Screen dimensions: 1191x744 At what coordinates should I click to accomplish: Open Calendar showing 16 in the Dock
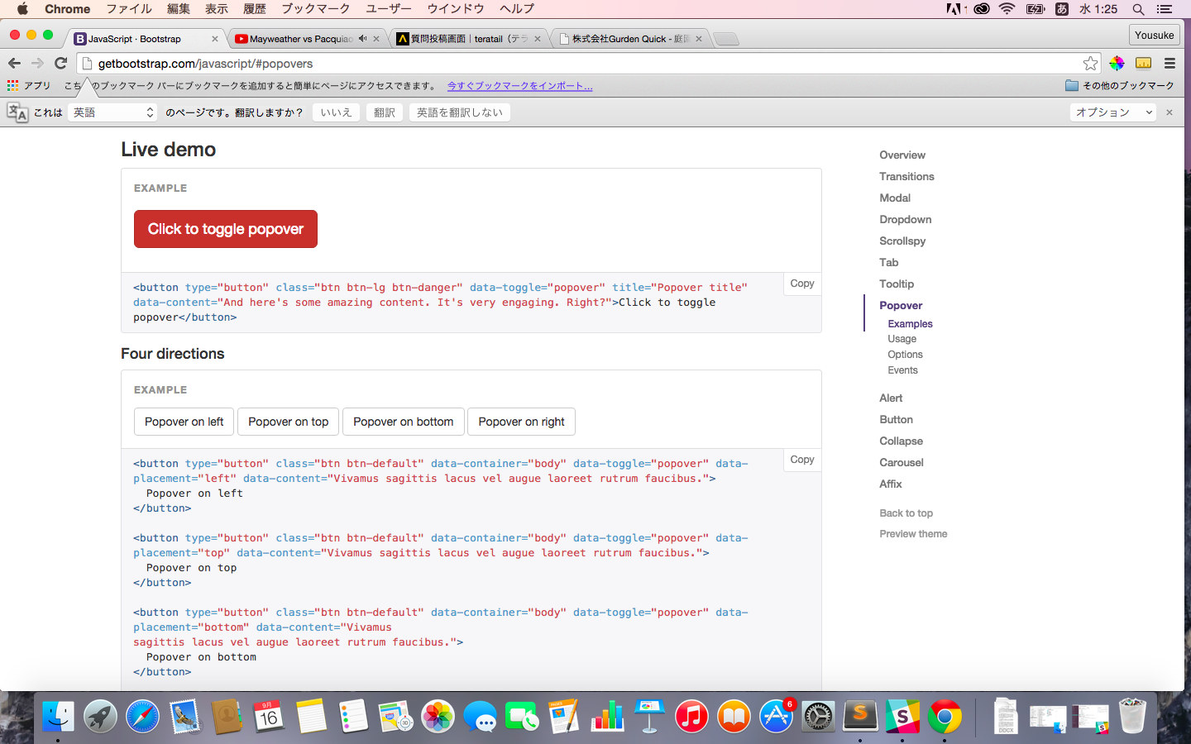tap(269, 717)
